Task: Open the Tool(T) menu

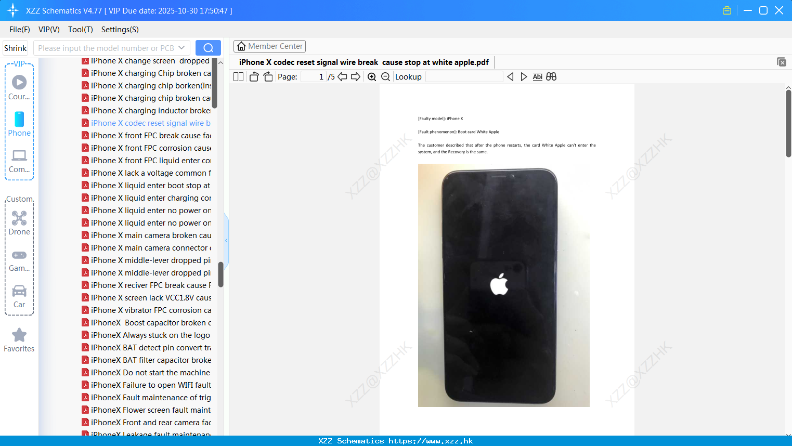Action: (81, 30)
